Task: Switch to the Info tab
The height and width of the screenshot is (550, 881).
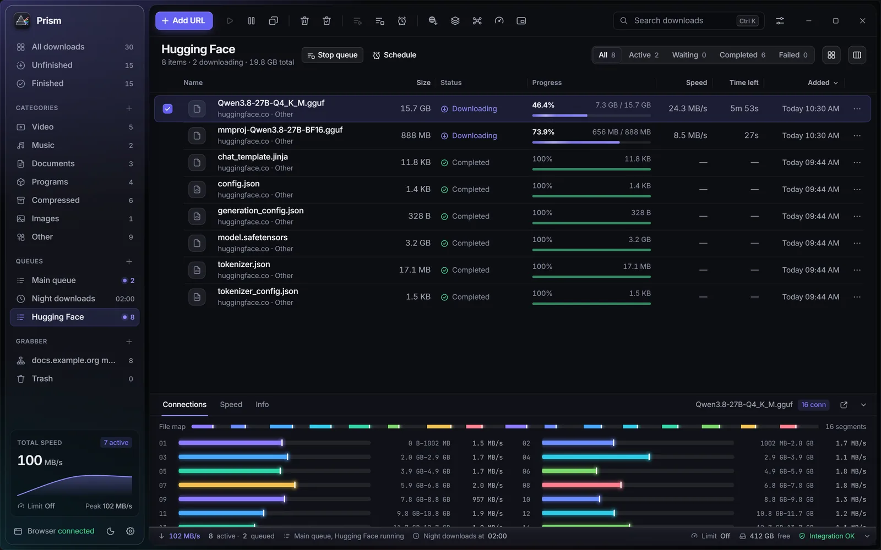Action: pyautogui.click(x=262, y=405)
